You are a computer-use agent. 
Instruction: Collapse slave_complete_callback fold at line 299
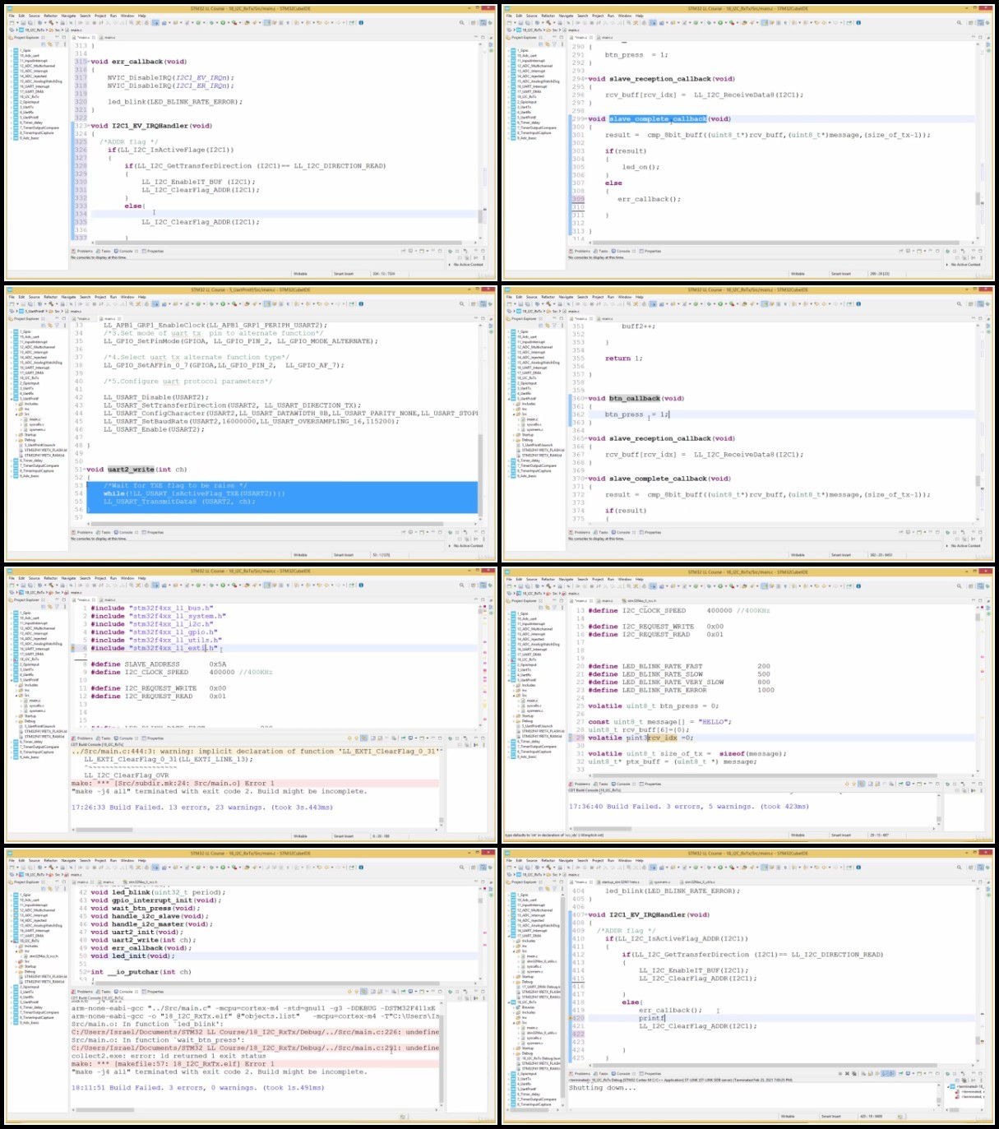[586, 118]
